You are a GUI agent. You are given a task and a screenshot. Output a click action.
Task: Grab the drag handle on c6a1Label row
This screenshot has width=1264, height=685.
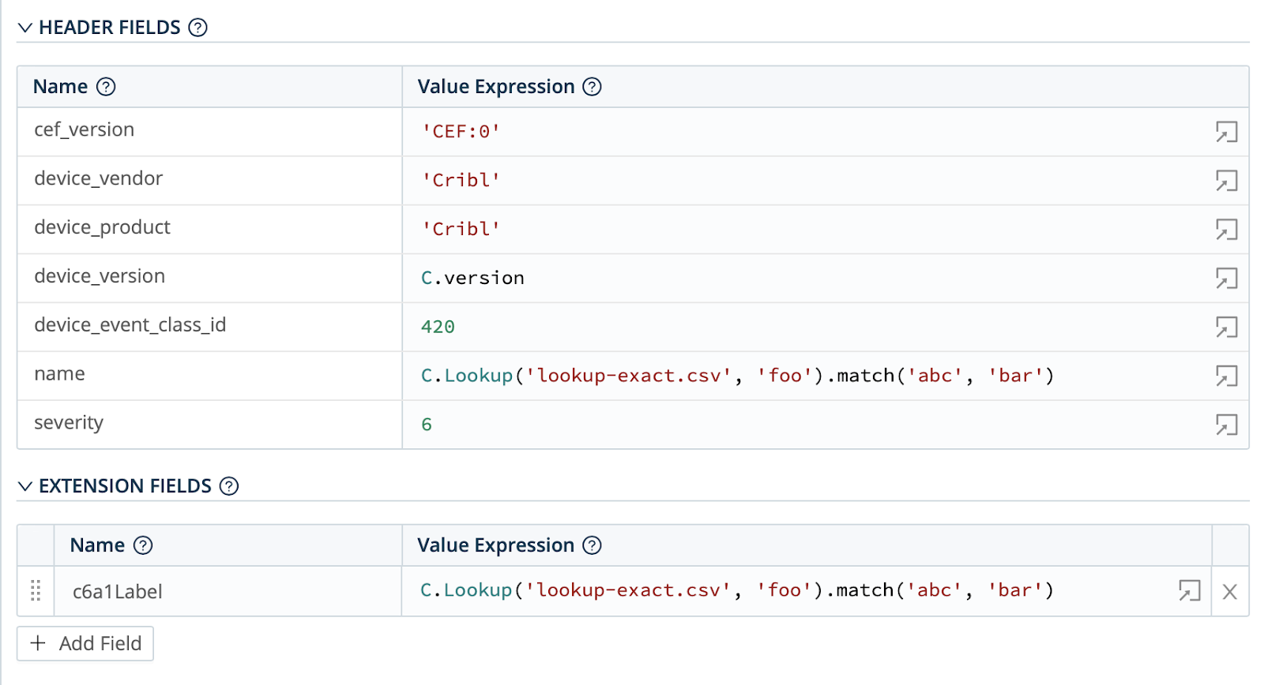(x=36, y=590)
